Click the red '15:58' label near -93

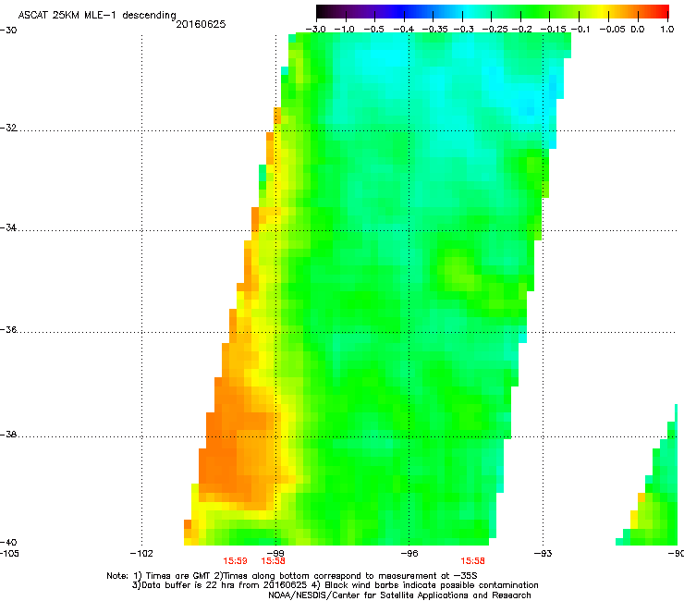click(473, 561)
